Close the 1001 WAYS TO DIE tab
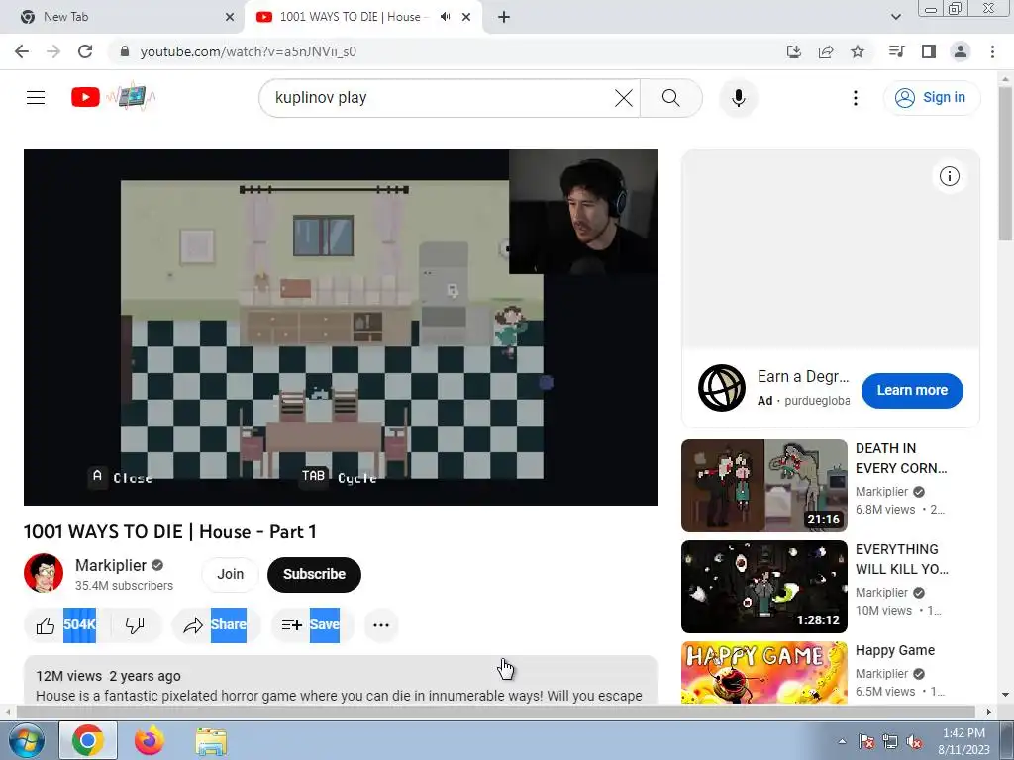Image resolution: width=1014 pixels, height=760 pixels. click(466, 17)
